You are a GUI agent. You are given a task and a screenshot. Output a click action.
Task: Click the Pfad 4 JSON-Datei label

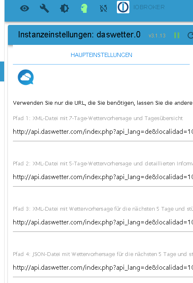click(x=103, y=254)
